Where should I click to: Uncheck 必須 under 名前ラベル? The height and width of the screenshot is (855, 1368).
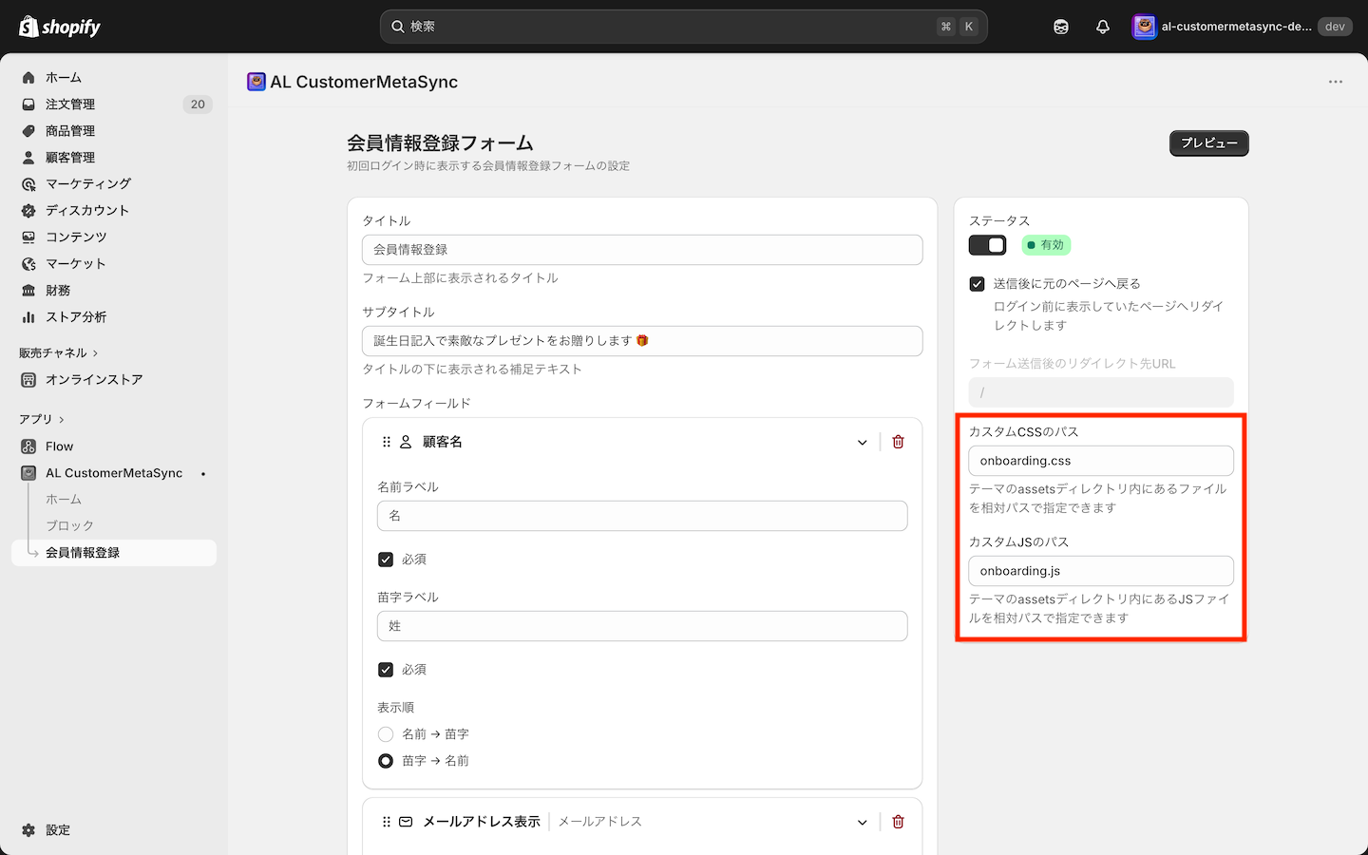(386, 560)
